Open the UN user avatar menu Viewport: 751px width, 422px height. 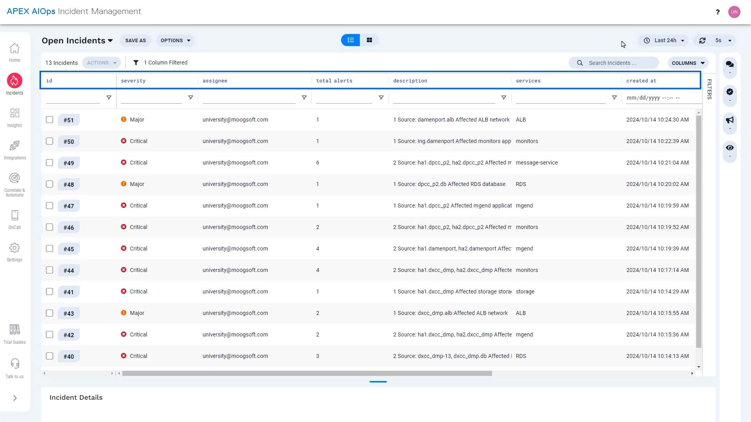(x=734, y=12)
